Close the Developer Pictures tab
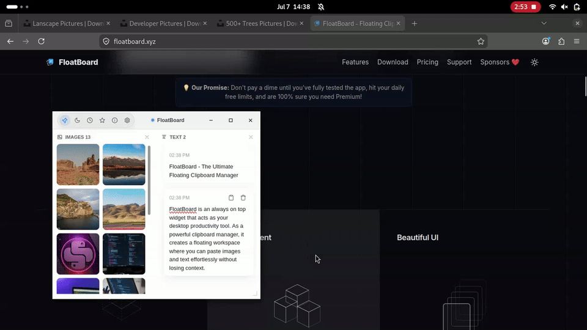The width and height of the screenshot is (587, 330). click(x=205, y=23)
